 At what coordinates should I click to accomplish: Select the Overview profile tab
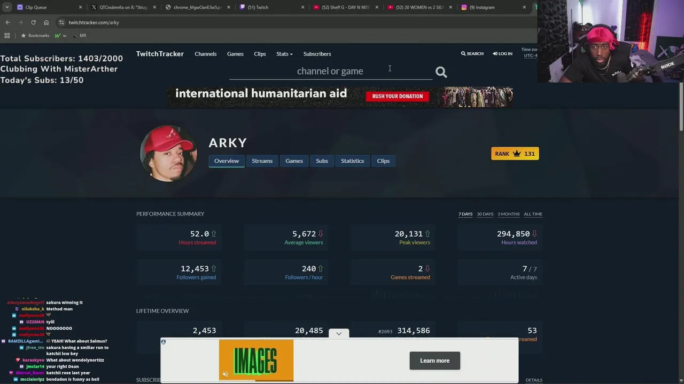tap(227, 161)
